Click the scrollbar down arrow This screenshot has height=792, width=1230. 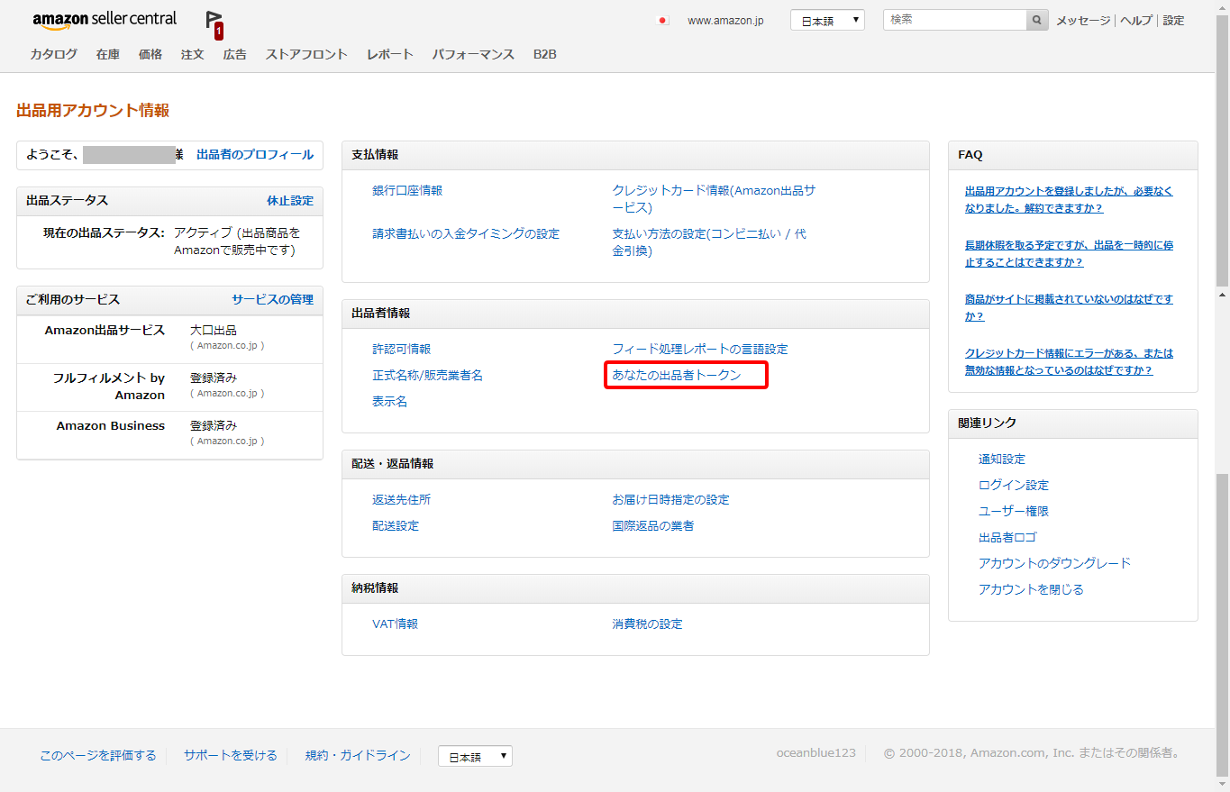tap(1222, 784)
